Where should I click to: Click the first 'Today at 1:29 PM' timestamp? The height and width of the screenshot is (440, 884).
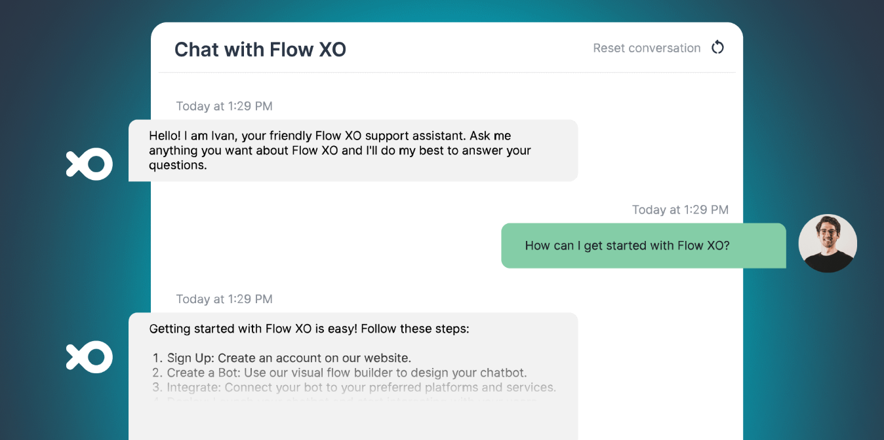[224, 105]
